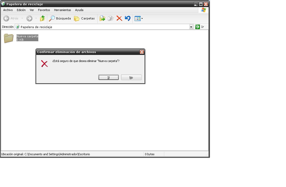Toggle the Carpetas folders pane
This screenshot has width=286, height=187.
click(84, 18)
